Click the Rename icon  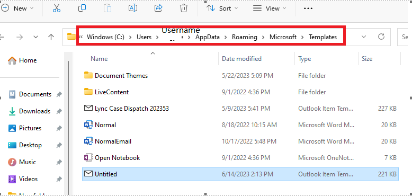[x=133, y=8]
